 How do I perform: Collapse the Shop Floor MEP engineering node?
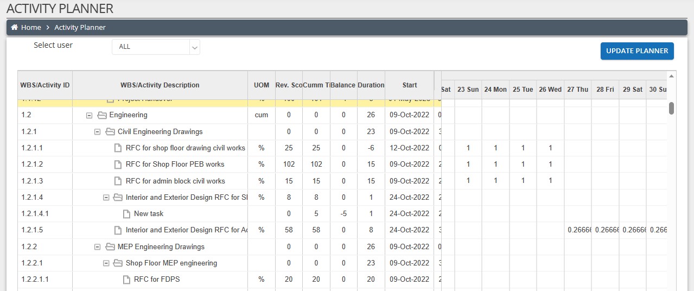pos(106,263)
